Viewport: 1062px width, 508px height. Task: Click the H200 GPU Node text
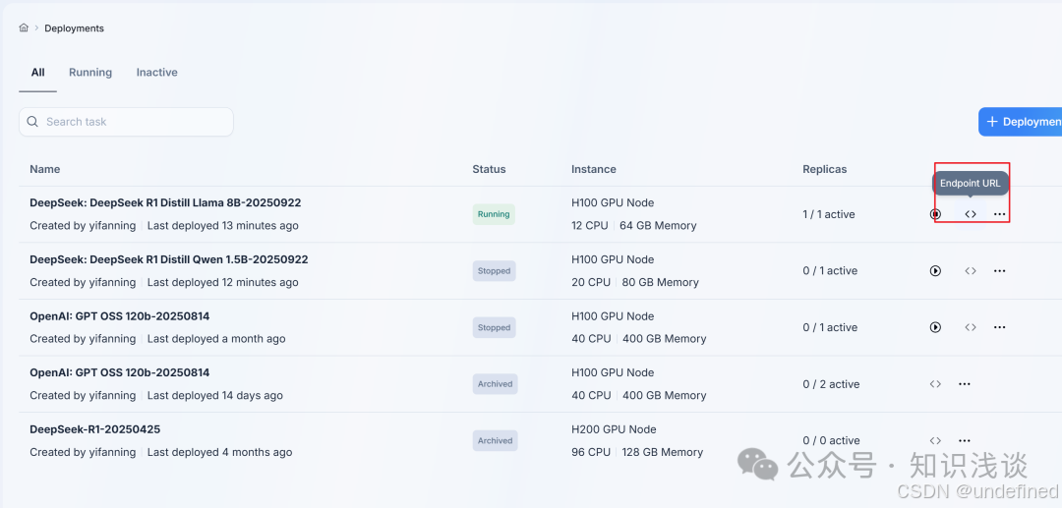[x=613, y=428]
